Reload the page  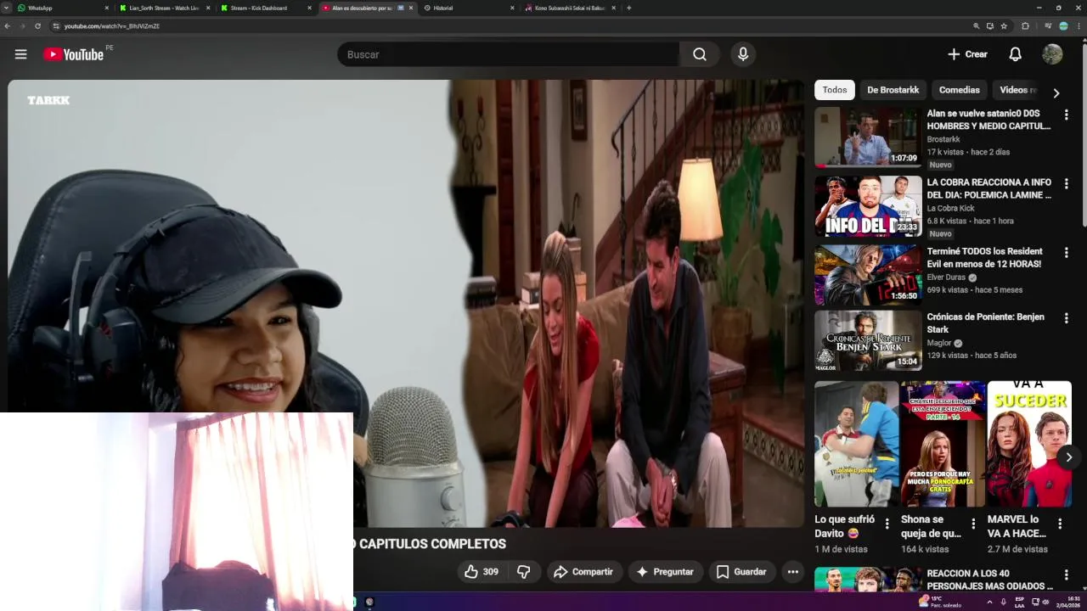[x=37, y=26]
